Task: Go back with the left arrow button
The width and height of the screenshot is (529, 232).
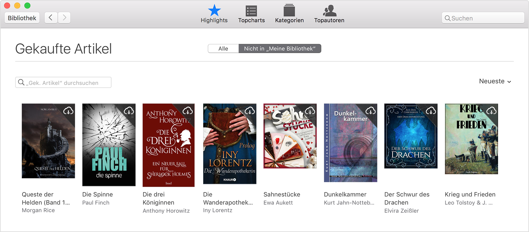Action: tap(51, 18)
